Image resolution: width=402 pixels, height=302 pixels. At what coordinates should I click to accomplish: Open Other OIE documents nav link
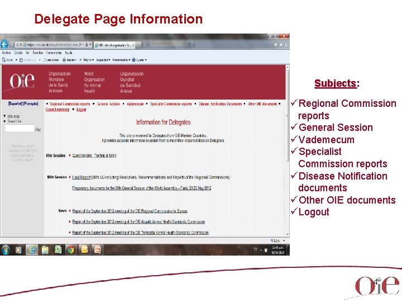(x=262, y=104)
